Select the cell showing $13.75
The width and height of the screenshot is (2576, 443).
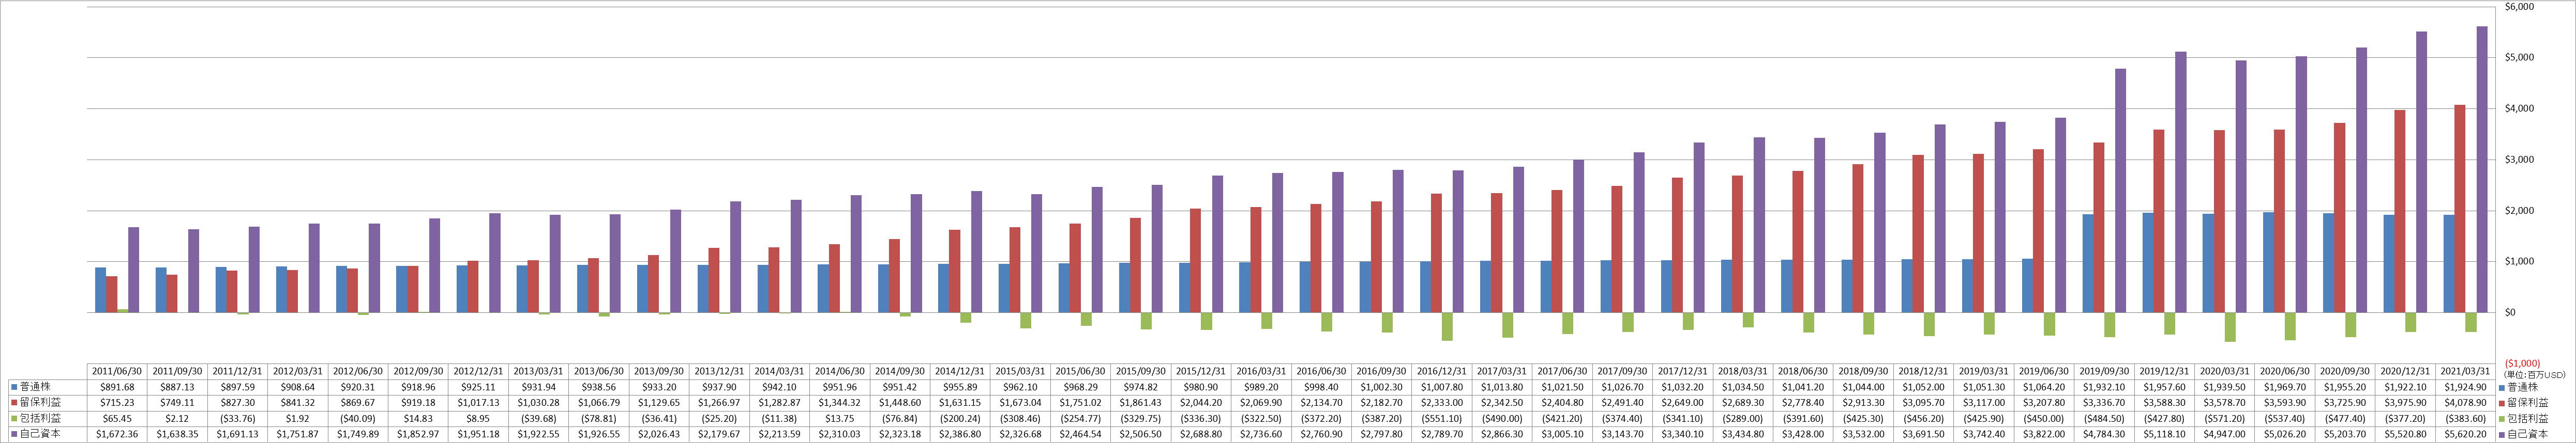click(x=840, y=419)
